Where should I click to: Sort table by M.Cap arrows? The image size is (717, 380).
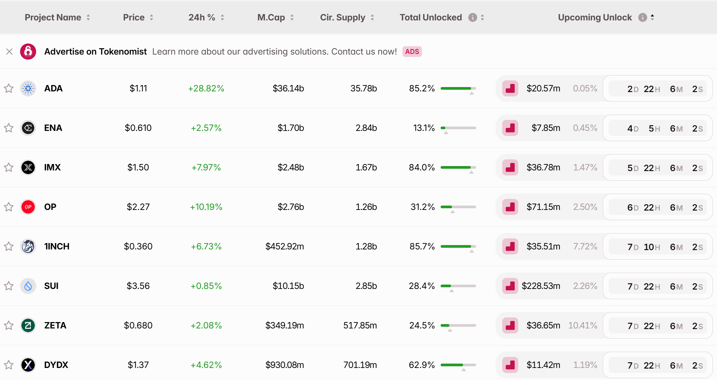tap(292, 17)
